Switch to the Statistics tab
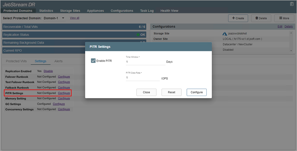This screenshot has width=297, height=151. point(46,11)
